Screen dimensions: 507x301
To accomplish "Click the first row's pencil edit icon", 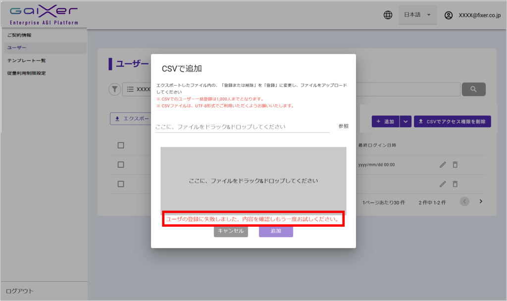I will pyautogui.click(x=443, y=164).
